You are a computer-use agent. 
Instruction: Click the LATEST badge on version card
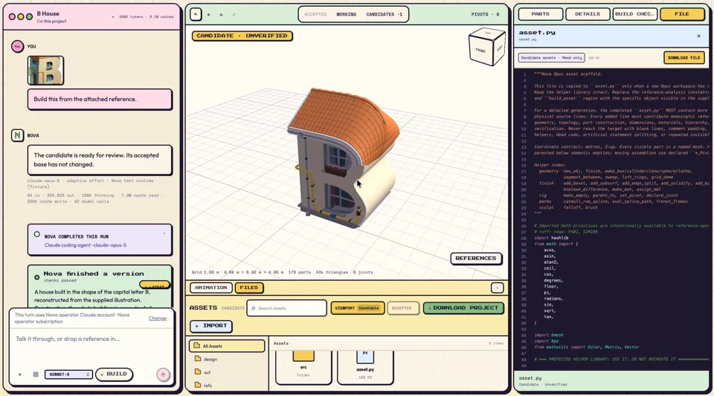click(155, 285)
